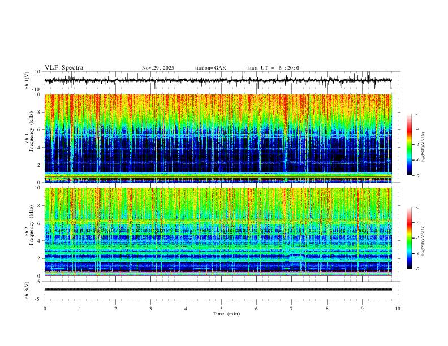Click the ch.3 flat voltage trace
Screen dimensions: 448x346
click(218, 289)
